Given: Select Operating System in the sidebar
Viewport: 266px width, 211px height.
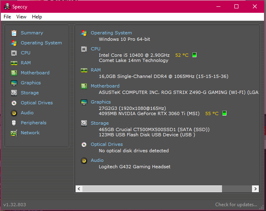Looking at the screenshot, I should (x=41, y=43).
